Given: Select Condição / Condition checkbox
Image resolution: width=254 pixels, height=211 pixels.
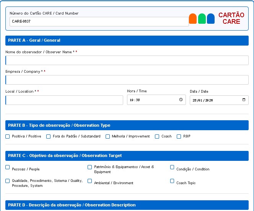Looking at the screenshot, I should pos(172,167).
